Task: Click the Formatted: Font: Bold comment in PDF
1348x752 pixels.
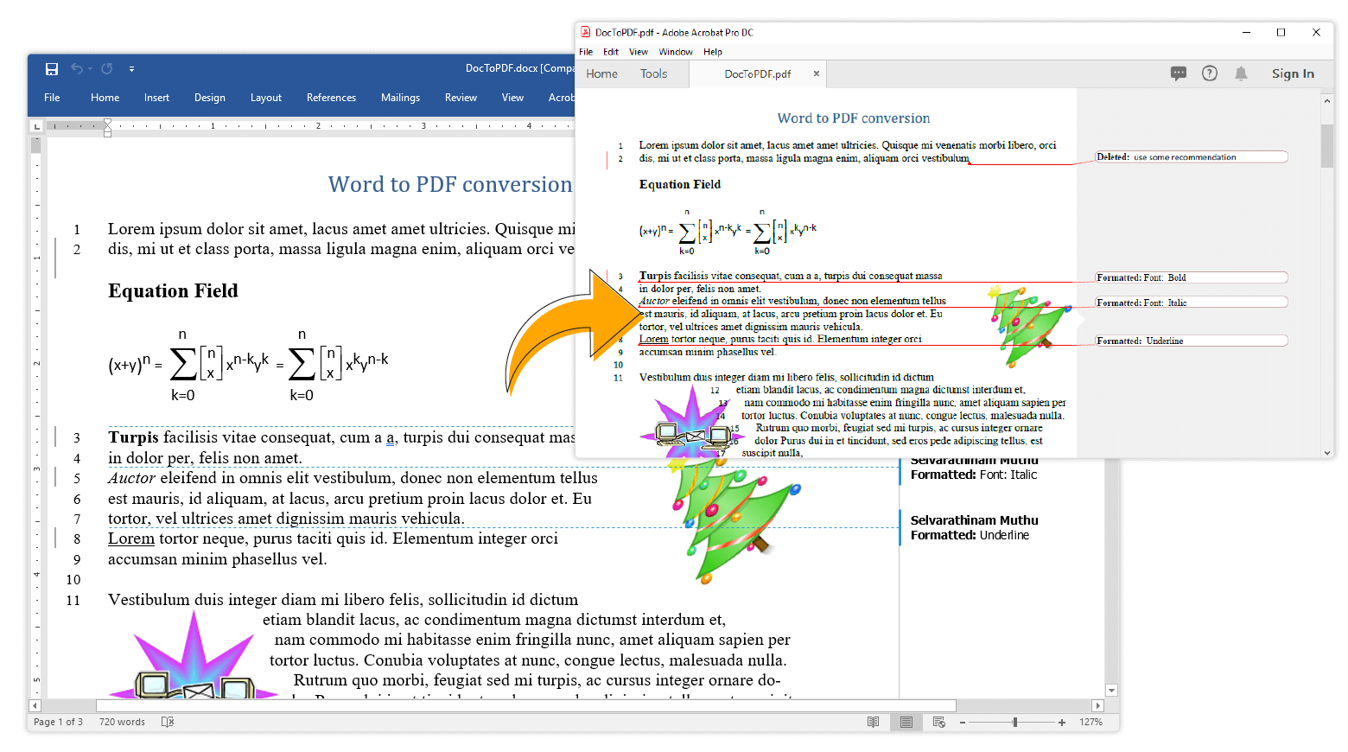Action: coord(1192,277)
